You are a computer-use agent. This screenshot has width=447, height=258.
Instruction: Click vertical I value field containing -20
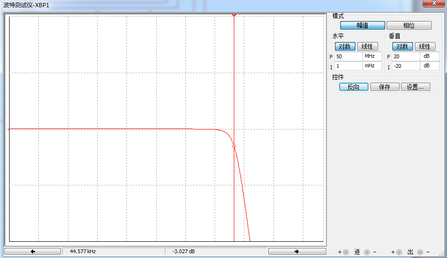coord(406,66)
